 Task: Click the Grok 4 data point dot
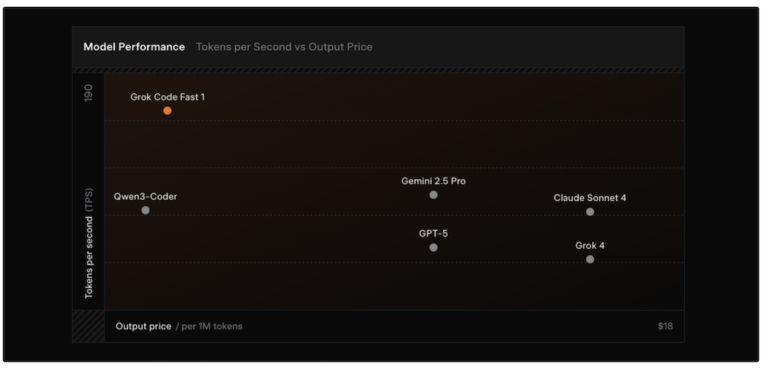590,260
